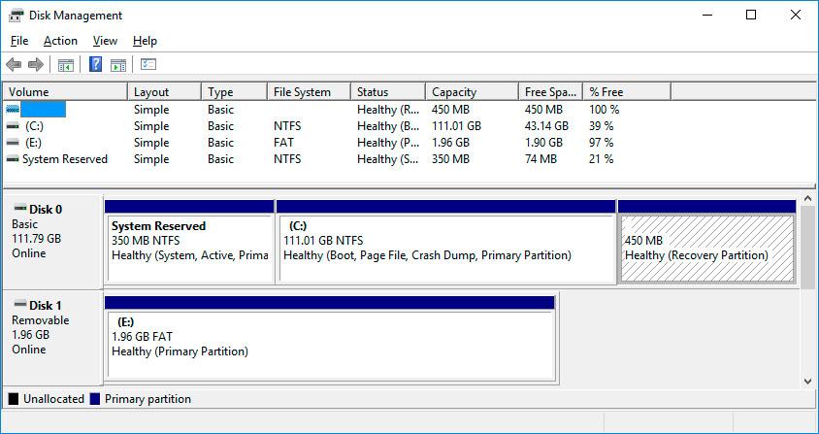Click the Forward arrow toolbar icon
Screen dimensions: 819x434
(x=36, y=65)
